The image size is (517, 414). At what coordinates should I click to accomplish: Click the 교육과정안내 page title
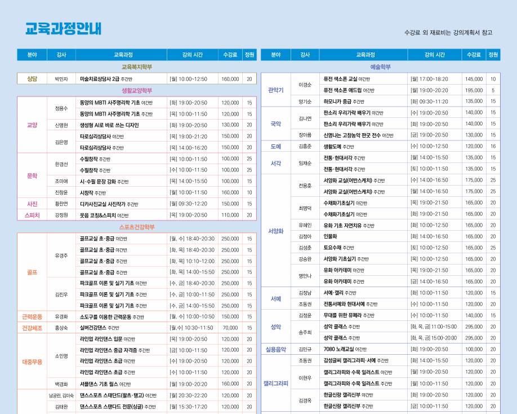click(x=63, y=29)
